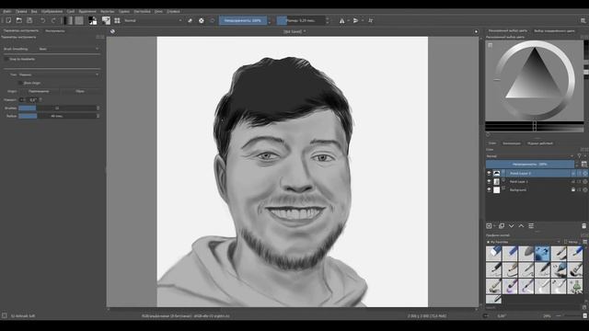Open color selector settings icon
The image size is (589, 331).
click(491, 45)
